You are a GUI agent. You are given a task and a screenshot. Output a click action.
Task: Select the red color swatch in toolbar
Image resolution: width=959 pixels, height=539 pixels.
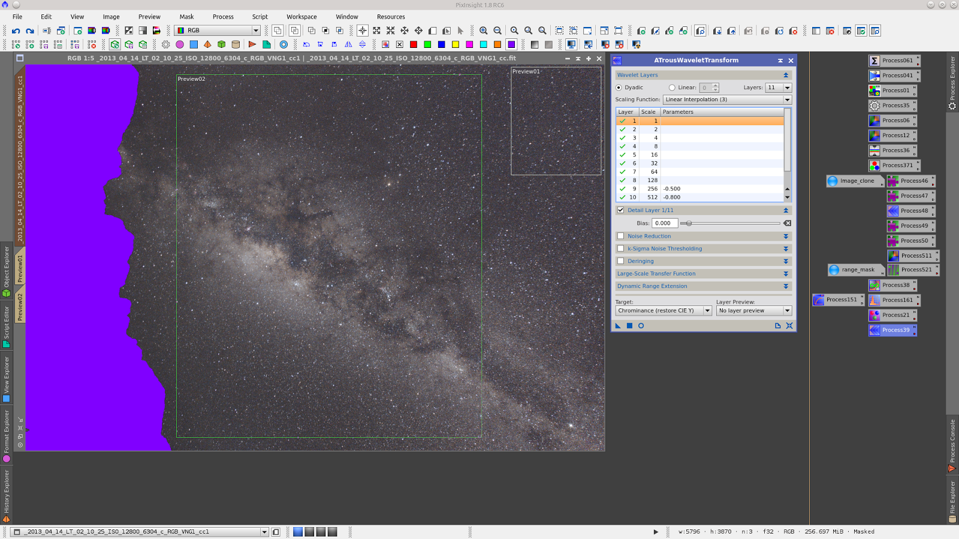click(x=414, y=44)
